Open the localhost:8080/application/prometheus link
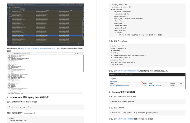 pos(38,49)
